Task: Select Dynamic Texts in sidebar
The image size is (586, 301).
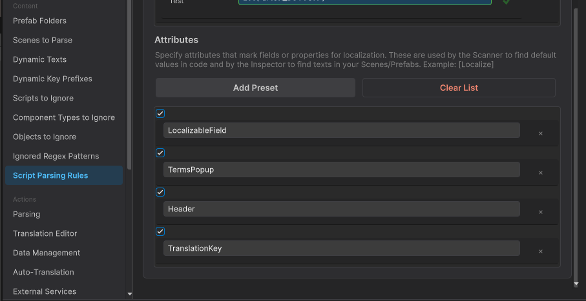Action: tap(39, 60)
